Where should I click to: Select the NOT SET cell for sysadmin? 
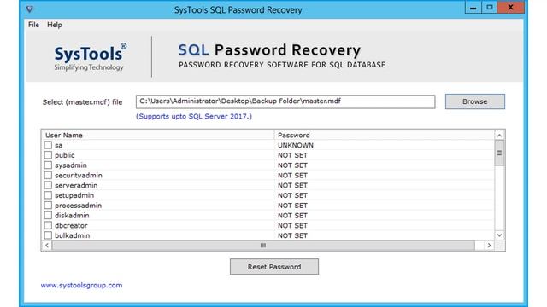click(292, 165)
